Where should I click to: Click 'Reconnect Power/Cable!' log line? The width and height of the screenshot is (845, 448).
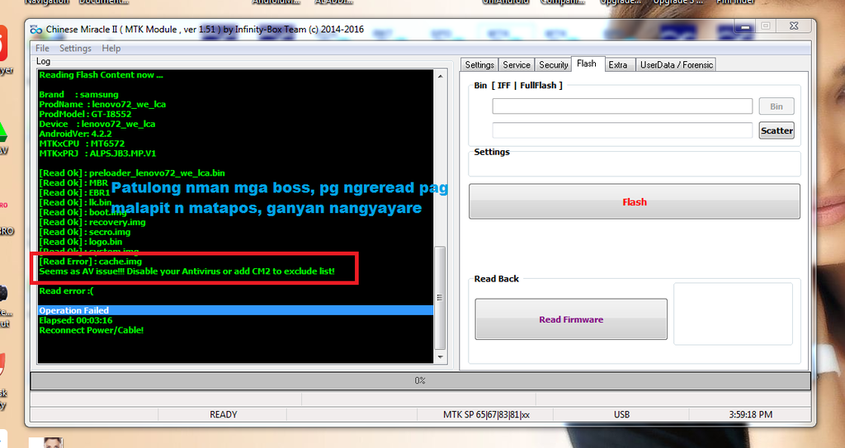pyautogui.click(x=91, y=330)
